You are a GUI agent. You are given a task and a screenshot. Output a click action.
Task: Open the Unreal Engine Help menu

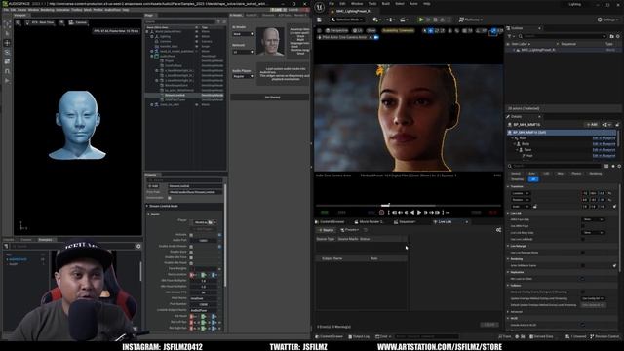point(427,4)
